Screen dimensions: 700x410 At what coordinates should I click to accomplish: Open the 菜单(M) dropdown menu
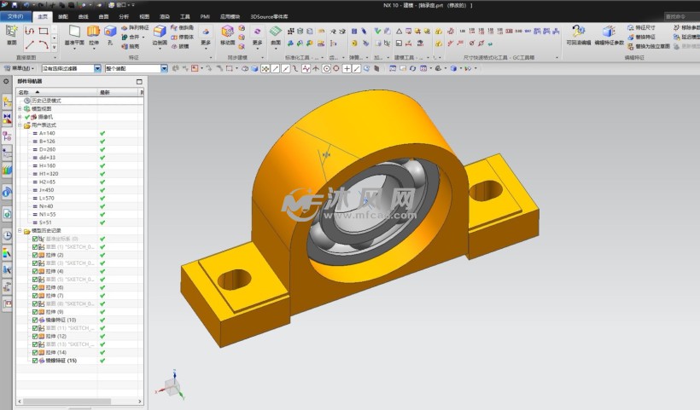coord(19,68)
